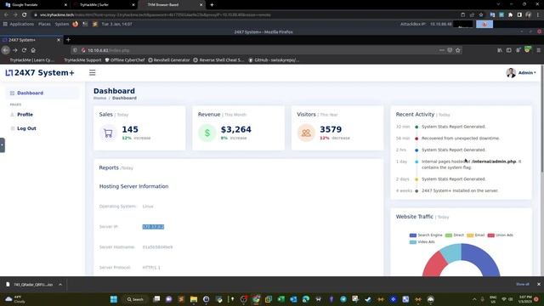Viewport: 544px width, 306px height.
Task: Switch to Google Translate Chrome tab
Action: pos(35,5)
